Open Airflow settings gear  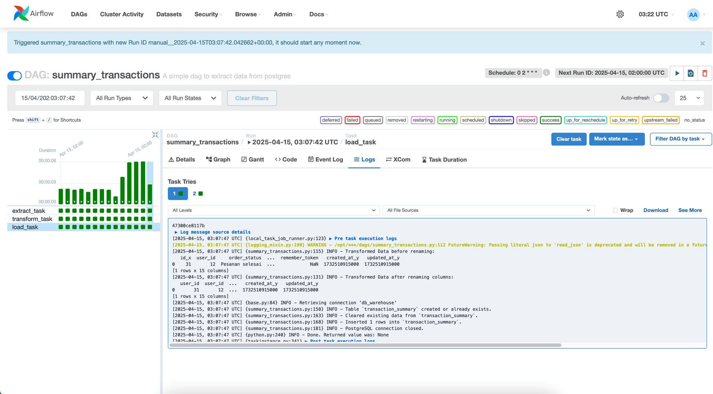click(620, 14)
